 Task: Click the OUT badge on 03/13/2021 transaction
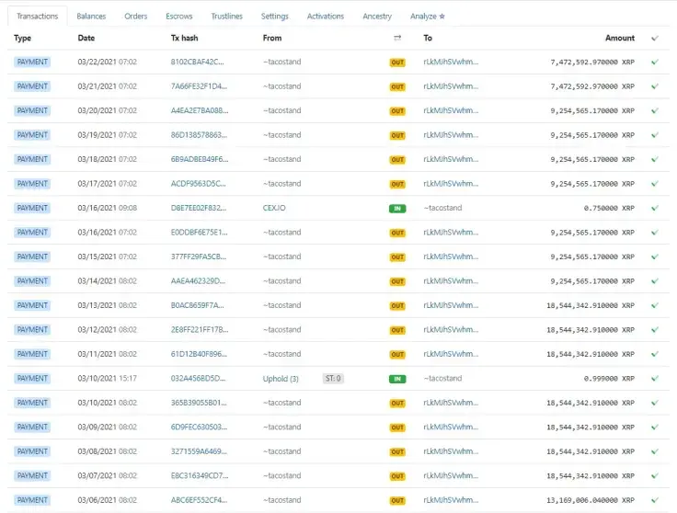point(397,306)
